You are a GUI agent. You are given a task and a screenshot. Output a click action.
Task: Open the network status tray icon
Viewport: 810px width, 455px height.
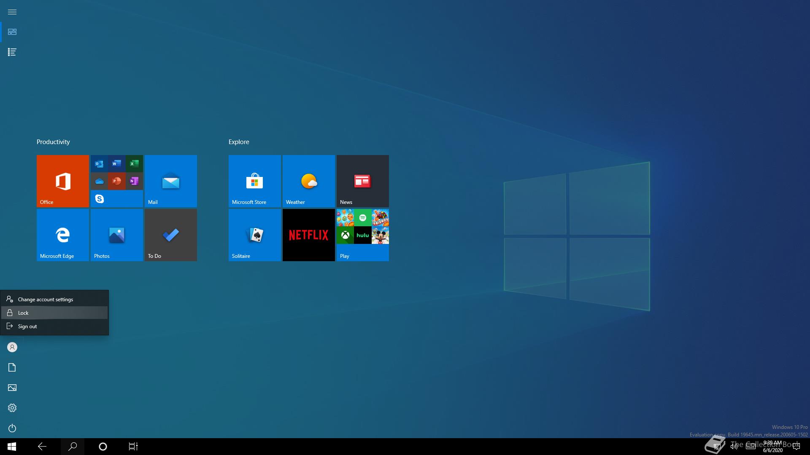point(717,447)
